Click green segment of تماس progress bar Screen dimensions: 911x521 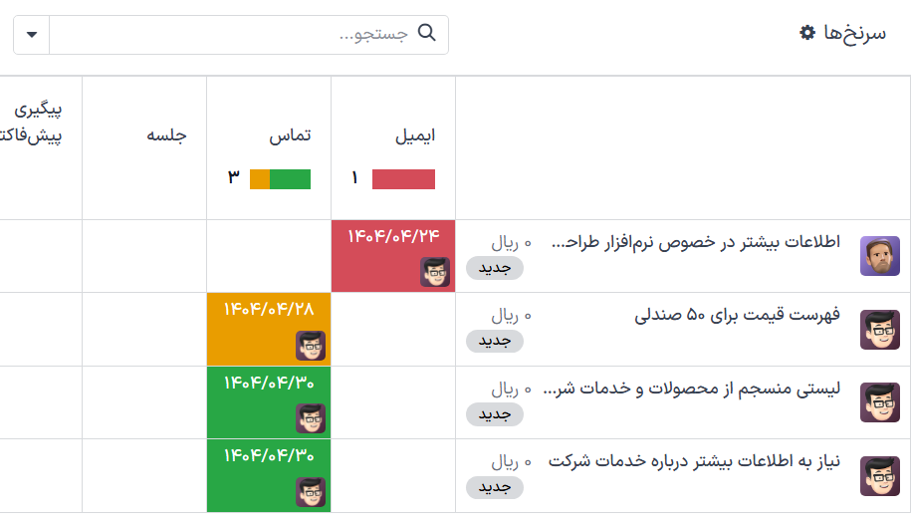[291, 179]
